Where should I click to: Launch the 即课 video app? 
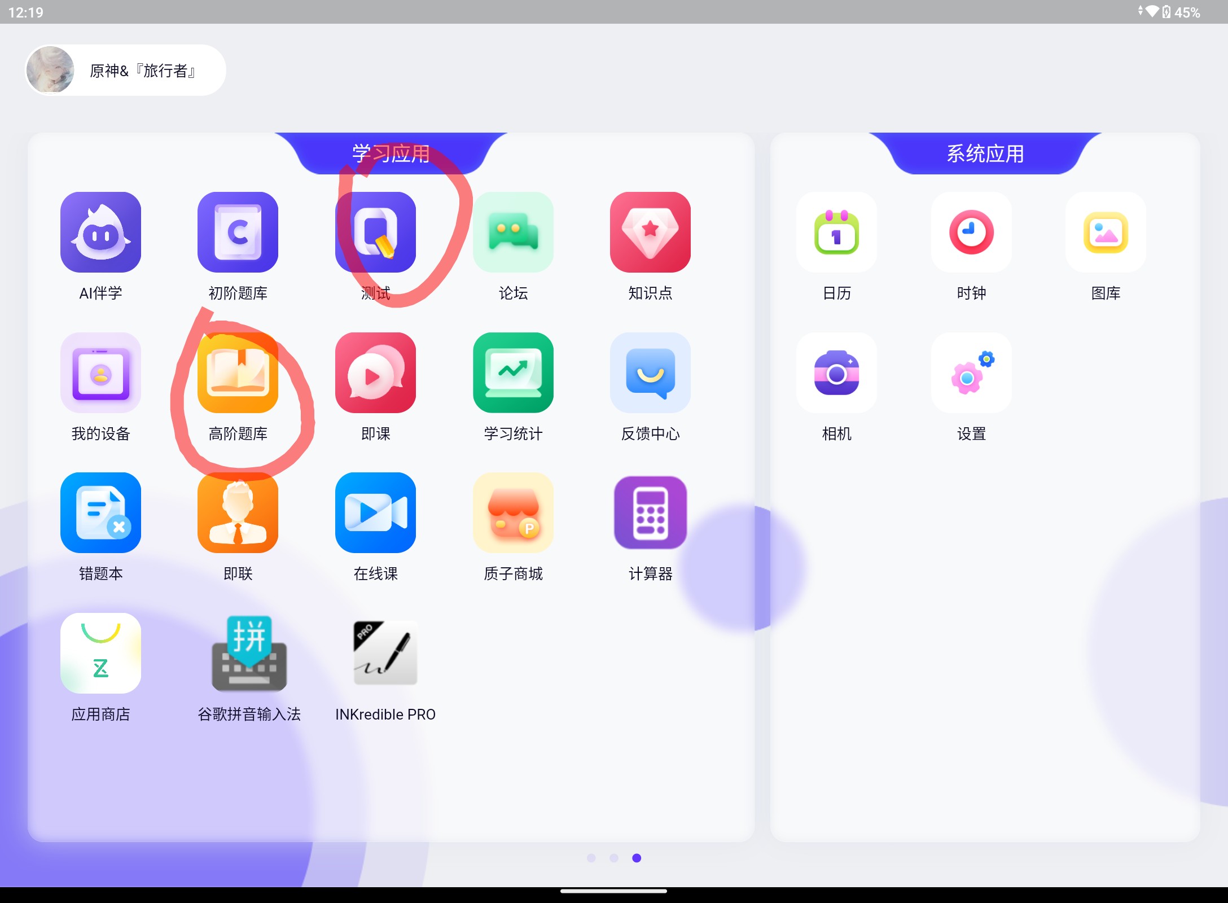pos(375,372)
